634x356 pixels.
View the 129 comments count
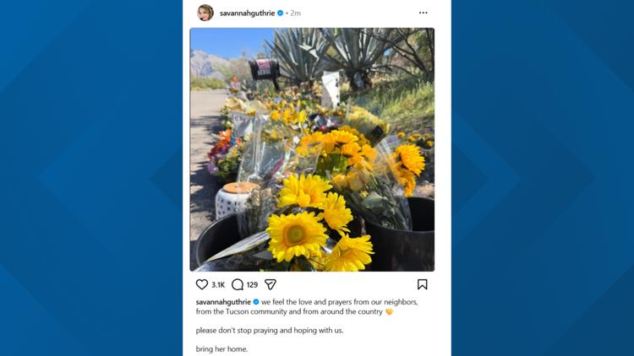click(252, 285)
